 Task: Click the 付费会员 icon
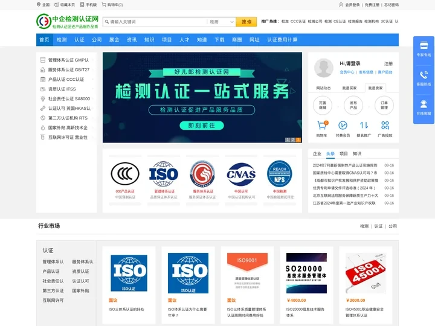click(x=343, y=126)
